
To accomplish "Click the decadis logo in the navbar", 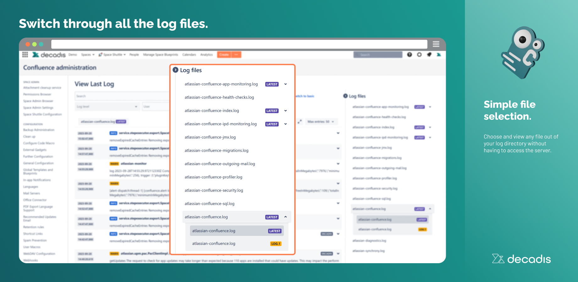I will 49,55.
